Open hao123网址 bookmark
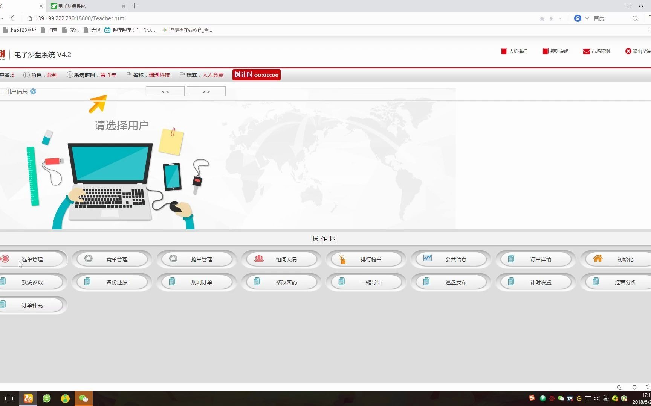 pyautogui.click(x=20, y=30)
